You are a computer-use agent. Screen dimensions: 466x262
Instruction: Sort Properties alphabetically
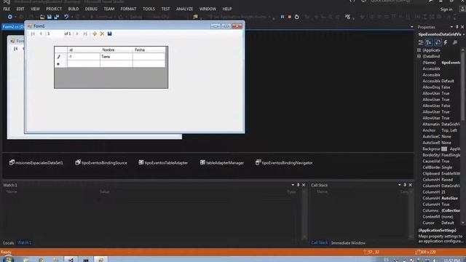click(x=429, y=43)
